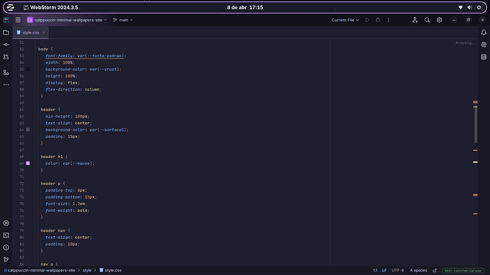Open the Project tool window folder icon
Screen dimensions: 490x275
coord(6,33)
